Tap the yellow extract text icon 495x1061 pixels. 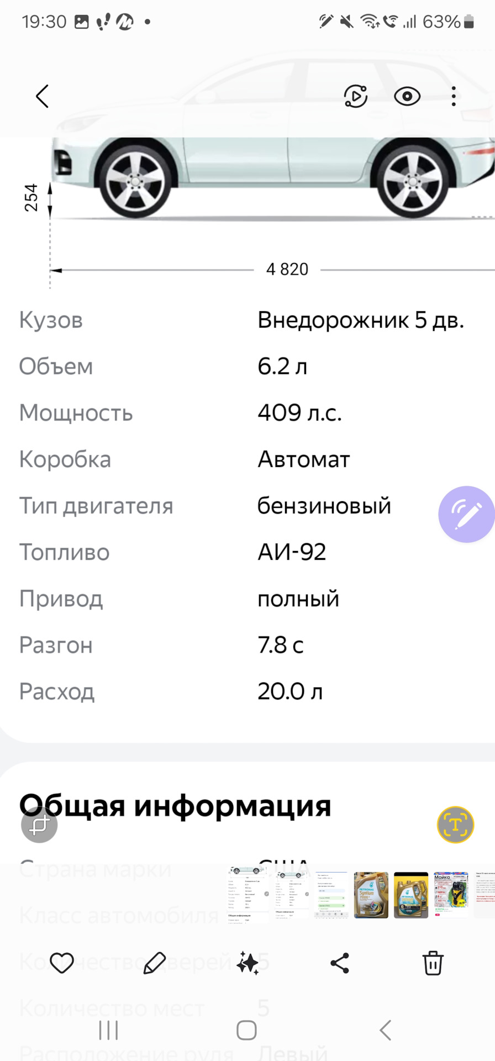455,825
